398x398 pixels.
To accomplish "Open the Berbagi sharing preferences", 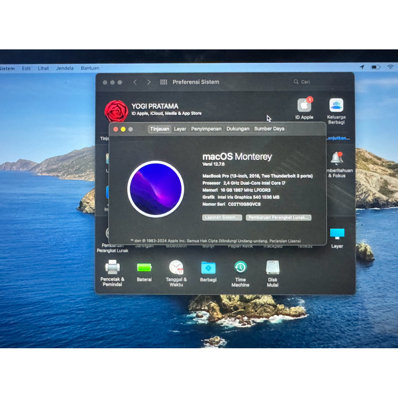I will pos(208,268).
